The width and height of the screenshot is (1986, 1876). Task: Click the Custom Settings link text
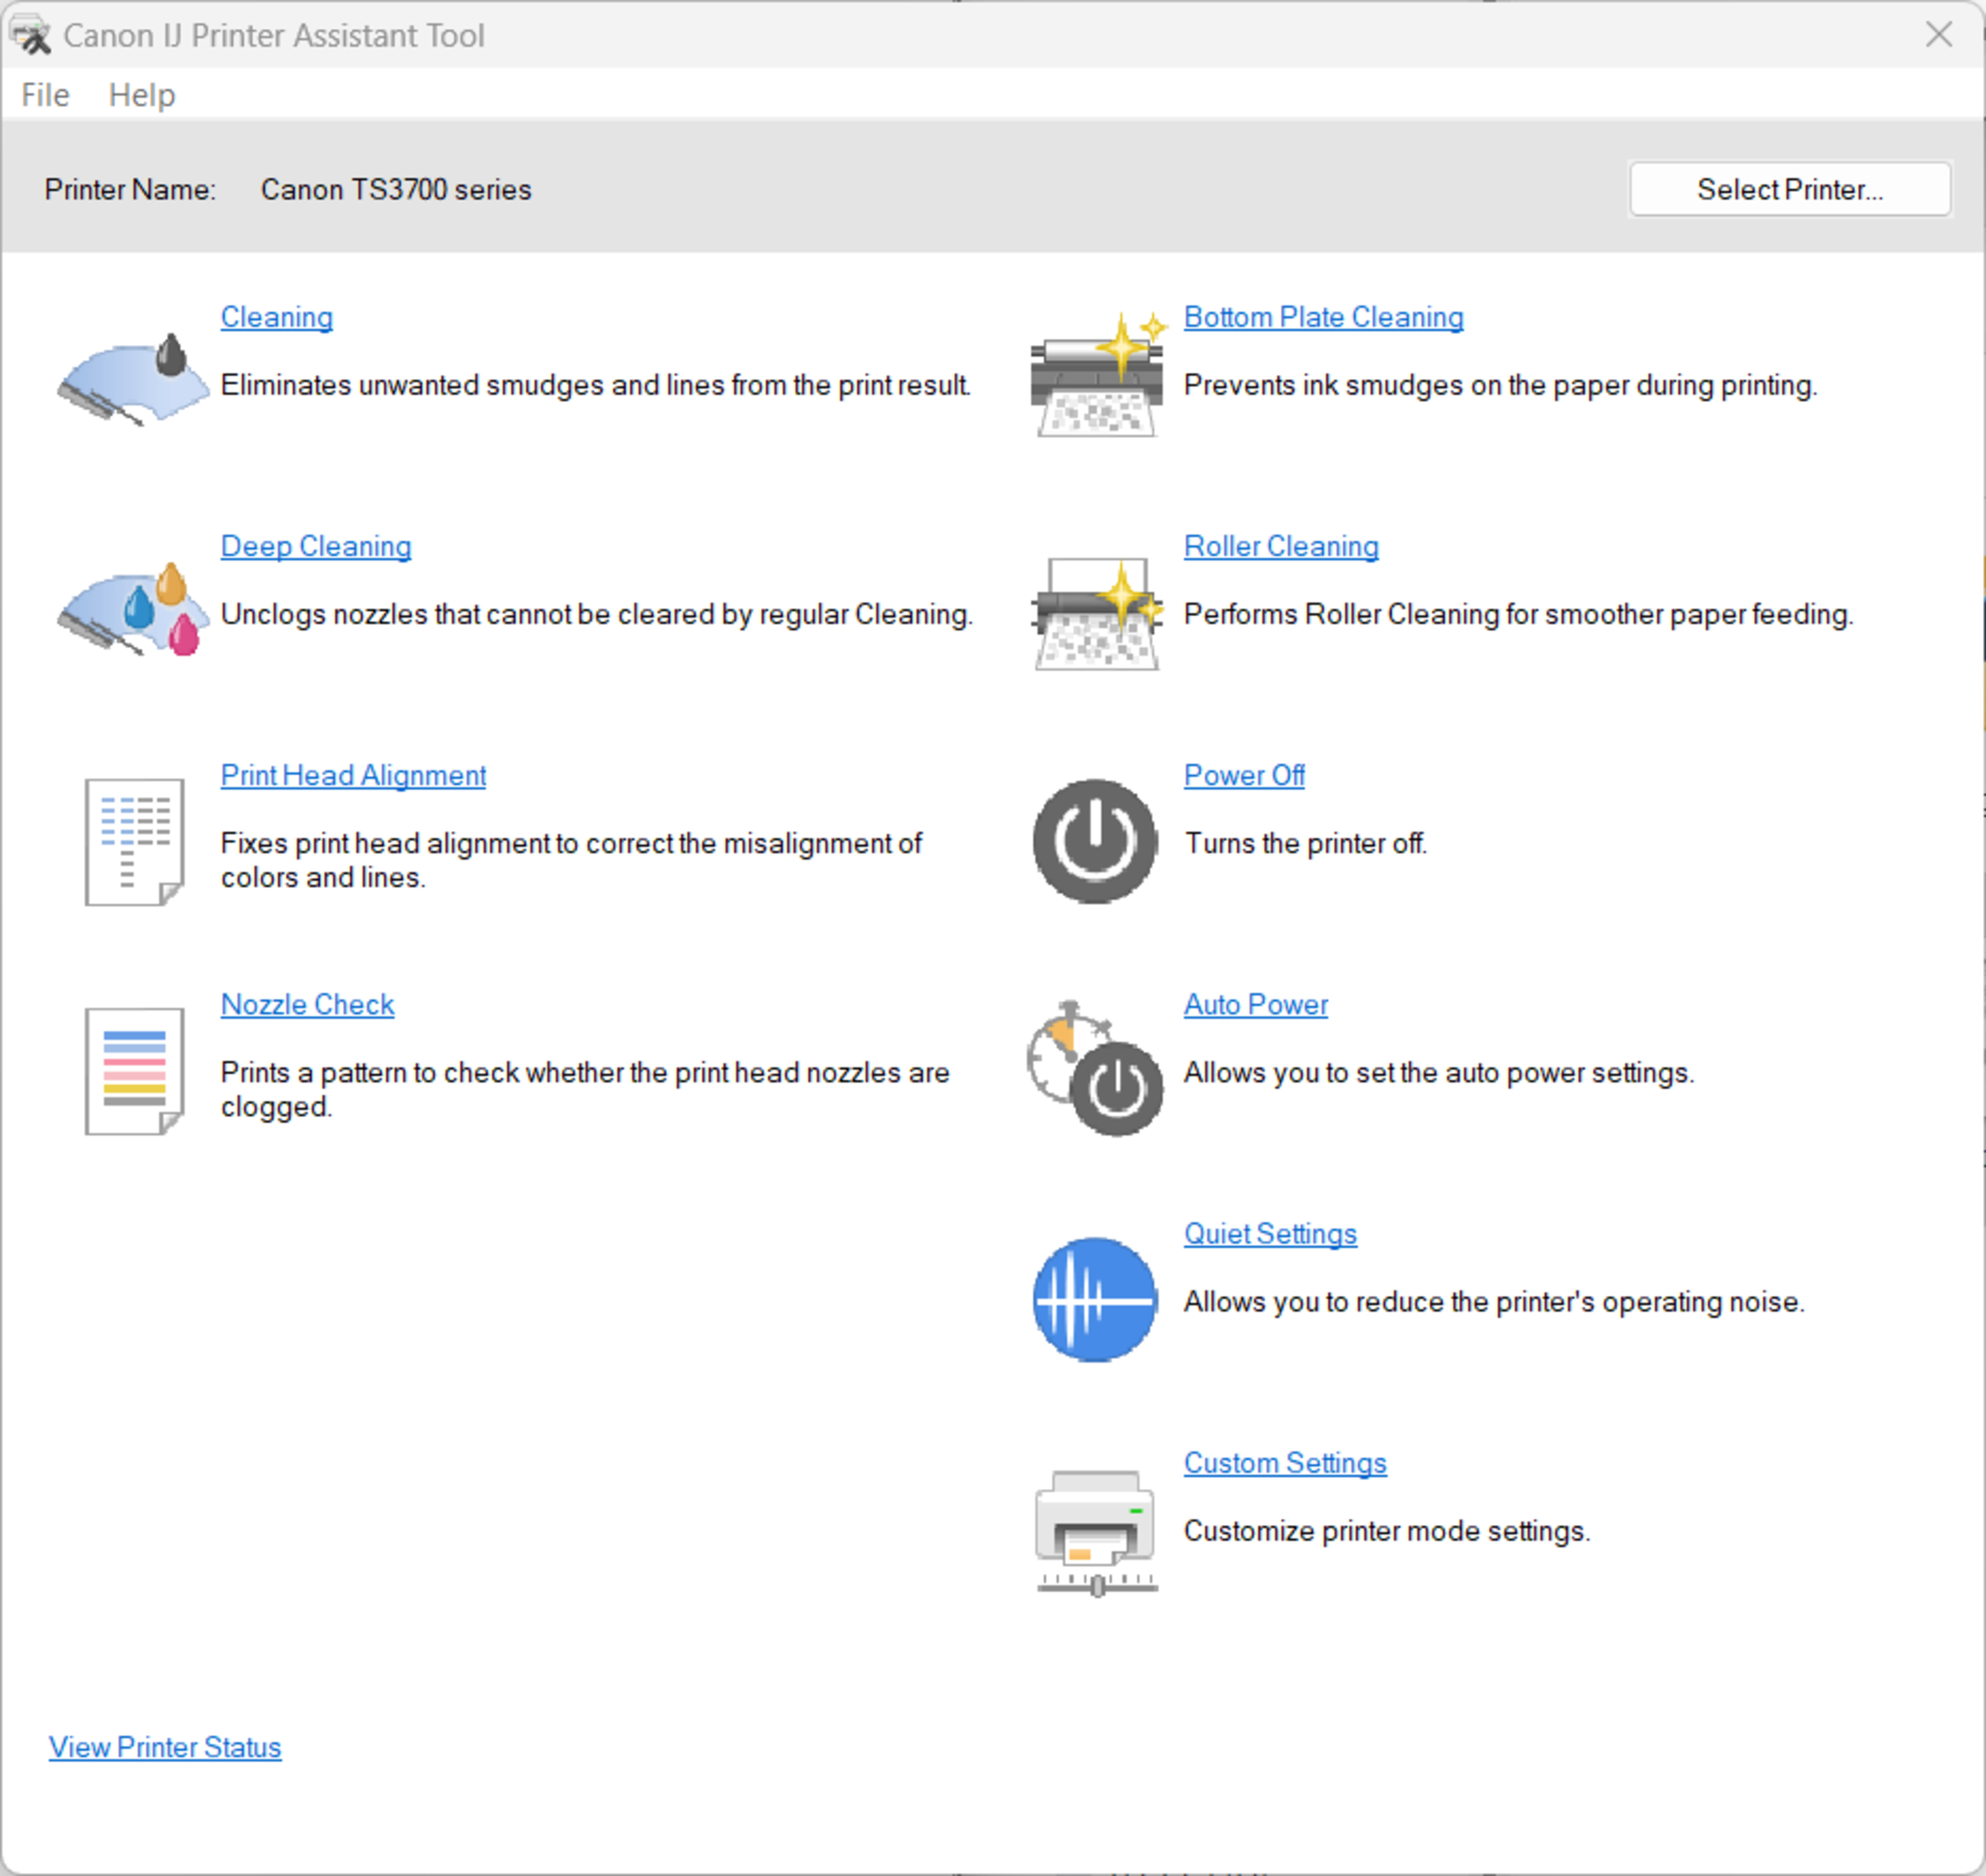[1284, 1463]
